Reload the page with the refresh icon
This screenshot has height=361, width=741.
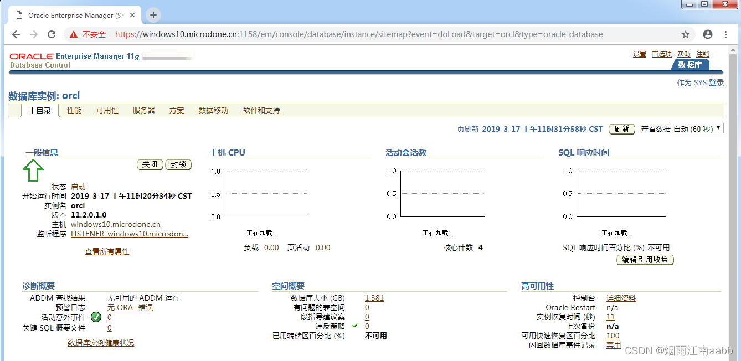(x=52, y=34)
